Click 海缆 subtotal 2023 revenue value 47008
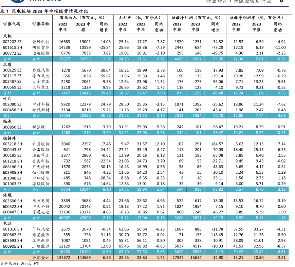Image resolution: width=295 pixels, height=267 pixels. [x=85, y=218]
